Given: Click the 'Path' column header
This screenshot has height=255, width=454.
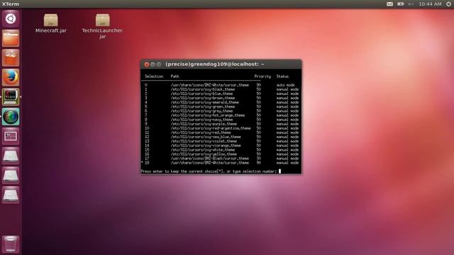Looking at the screenshot, I should 175,76.
